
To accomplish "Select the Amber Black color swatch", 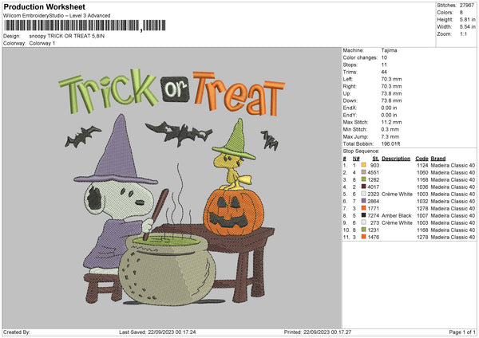I will (x=363, y=215).
